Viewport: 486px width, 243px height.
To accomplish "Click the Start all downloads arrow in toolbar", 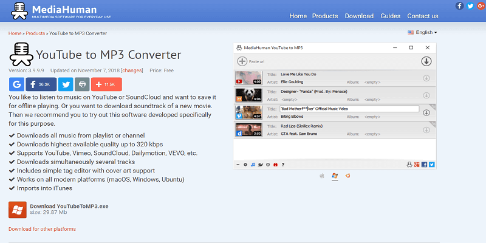I will pyautogui.click(x=426, y=61).
